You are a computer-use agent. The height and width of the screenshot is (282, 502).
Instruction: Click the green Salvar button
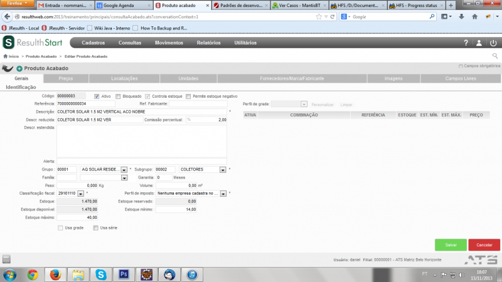[451, 245]
